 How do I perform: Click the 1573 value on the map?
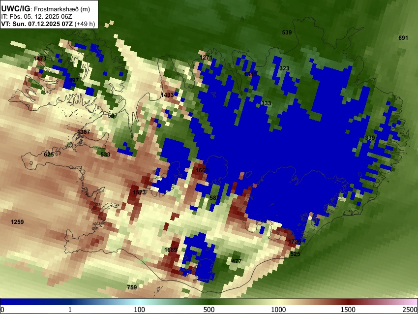(139, 192)
